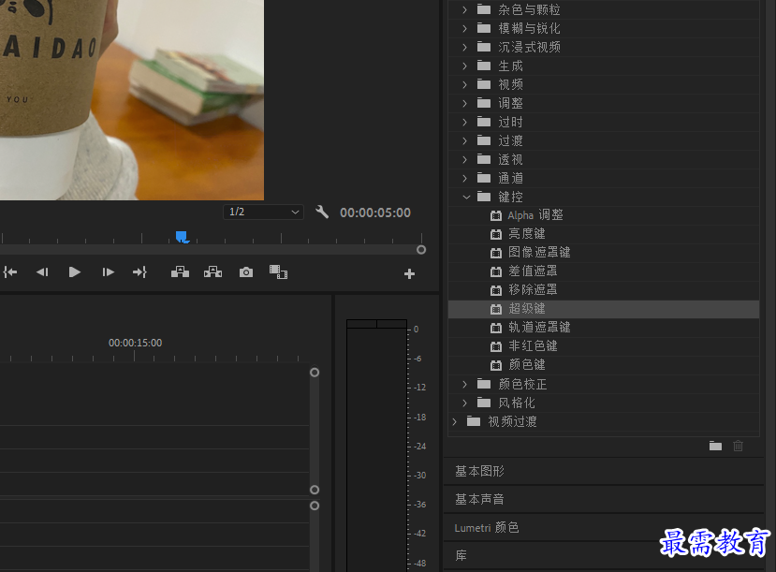Screen dimensions: 776x572
Task: Click the blue playhead marker
Action: pyautogui.click(x=182, y=237)
